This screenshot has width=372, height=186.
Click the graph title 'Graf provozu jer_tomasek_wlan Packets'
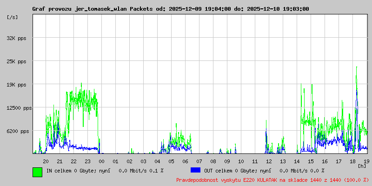pyautogui.click(x=93, y=9)
